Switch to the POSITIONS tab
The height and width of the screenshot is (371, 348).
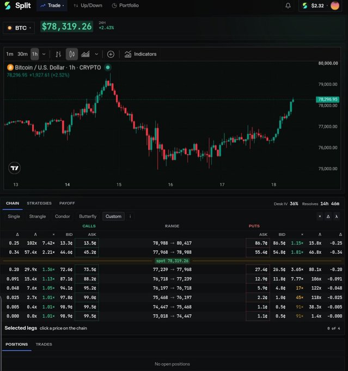coord(17,344)
